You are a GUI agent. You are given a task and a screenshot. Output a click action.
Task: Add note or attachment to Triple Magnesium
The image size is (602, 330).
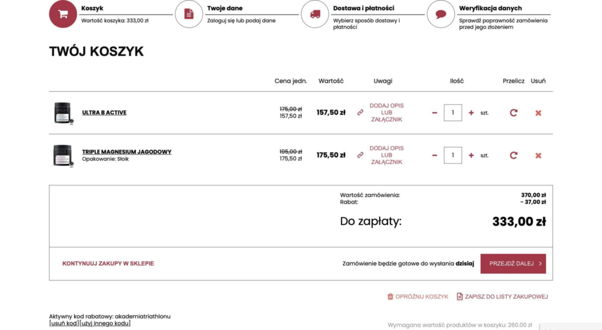[x=386, y=155]
